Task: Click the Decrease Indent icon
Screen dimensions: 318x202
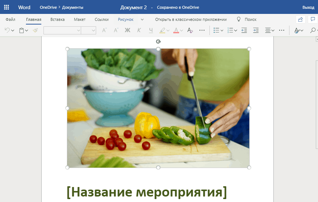Action: coord(244,30)
